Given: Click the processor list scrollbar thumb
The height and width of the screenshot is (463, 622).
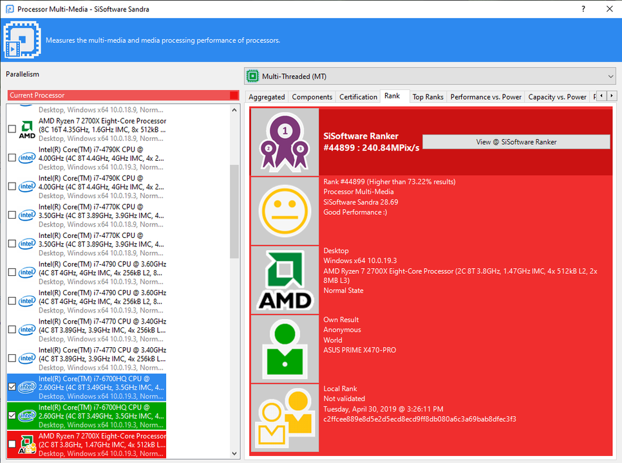Looking at the screenshot, I should coord(234,212).
